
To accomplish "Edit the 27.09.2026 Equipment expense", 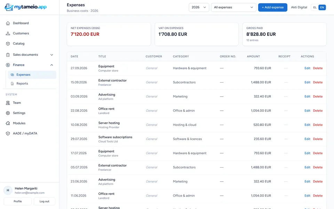I will point(307,68).
